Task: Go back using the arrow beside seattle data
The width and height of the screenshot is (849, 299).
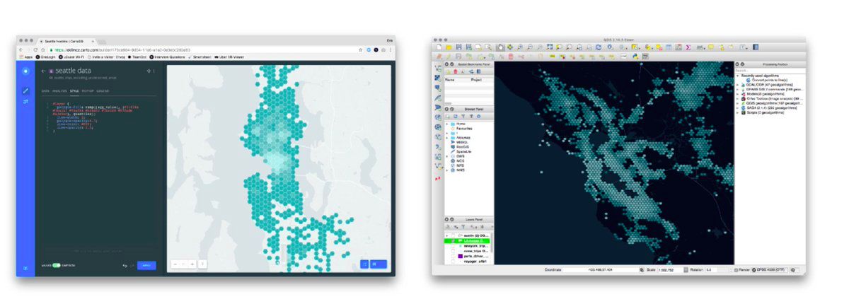Action: coord(43,71)
